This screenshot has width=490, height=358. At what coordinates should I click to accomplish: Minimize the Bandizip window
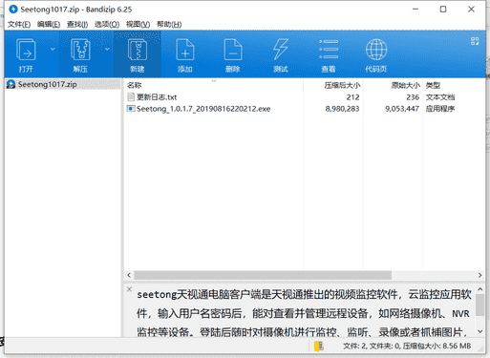click(415, 10)
